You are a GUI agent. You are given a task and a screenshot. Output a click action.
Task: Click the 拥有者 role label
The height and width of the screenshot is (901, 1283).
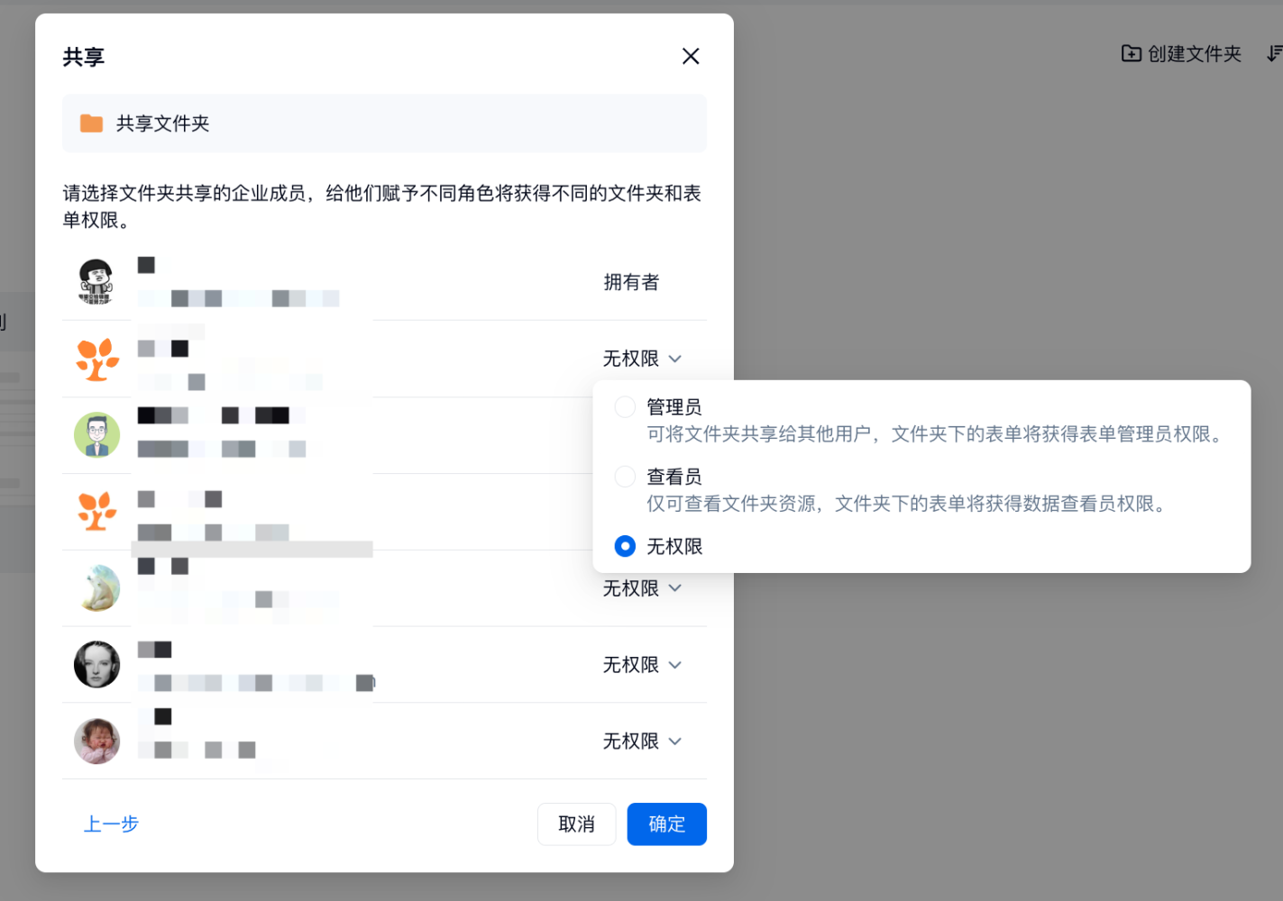point(631,283)
